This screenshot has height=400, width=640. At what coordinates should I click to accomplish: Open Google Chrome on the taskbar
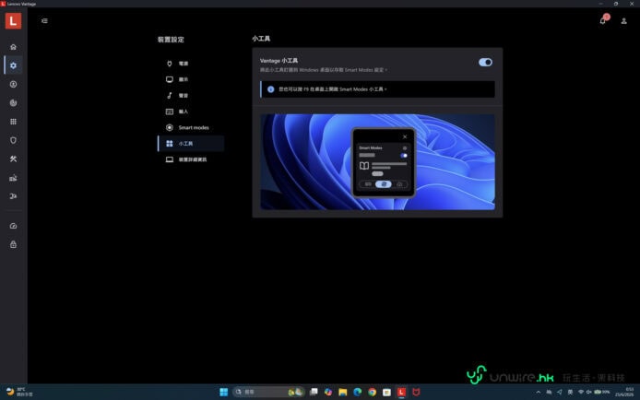click(373, 392)
